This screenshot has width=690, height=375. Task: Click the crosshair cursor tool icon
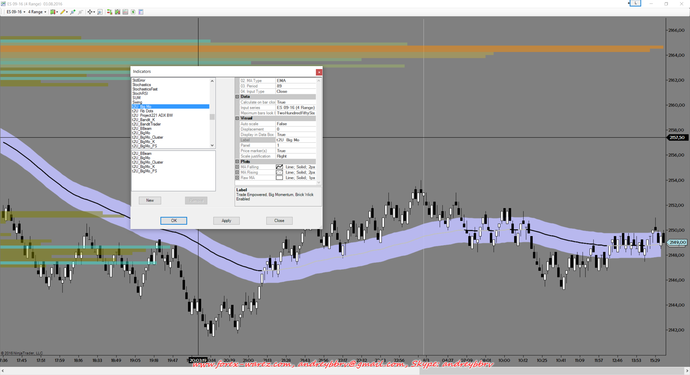click(x=90, y=12)
